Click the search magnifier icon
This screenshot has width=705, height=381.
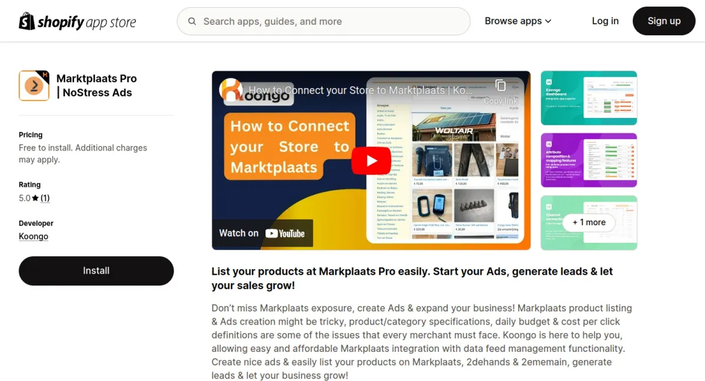pyautogui.click(x=192, y=21)
